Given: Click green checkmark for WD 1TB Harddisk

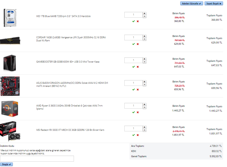Looking at the screenshot, I should click(133, 21).
